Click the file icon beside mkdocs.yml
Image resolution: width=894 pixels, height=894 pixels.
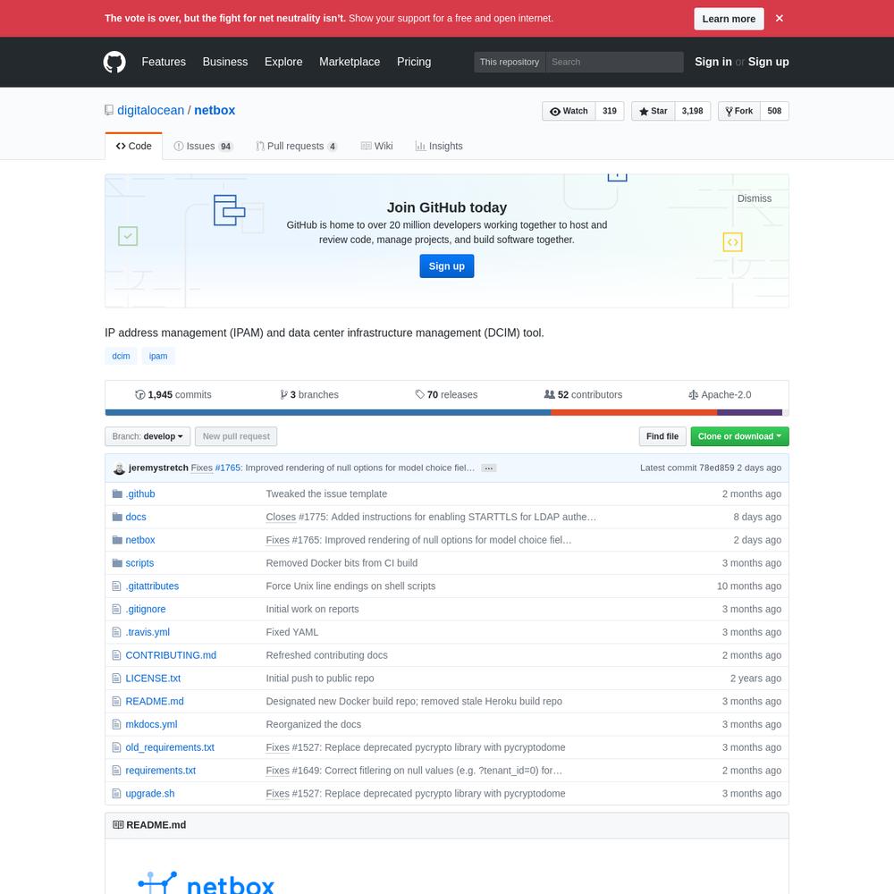click(116, 725)
